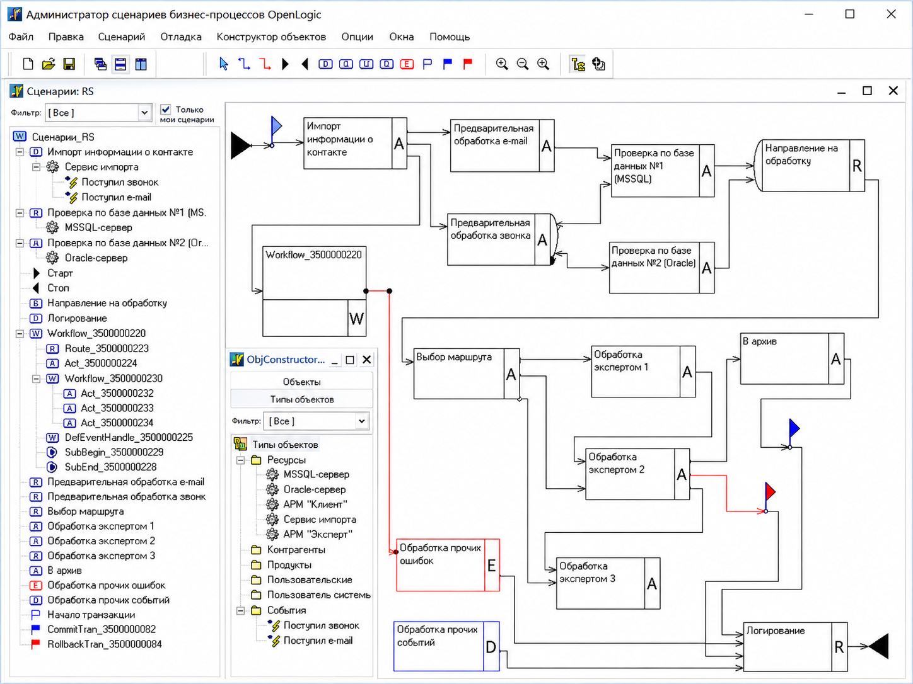Select 'Route_3500000223' tree item
This screenshot has width=913, height=684.
[107, 348]
